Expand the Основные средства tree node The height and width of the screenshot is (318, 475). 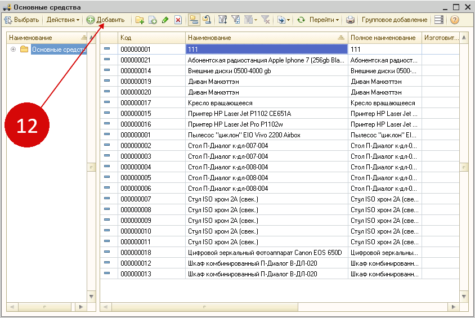coord(13,50)
